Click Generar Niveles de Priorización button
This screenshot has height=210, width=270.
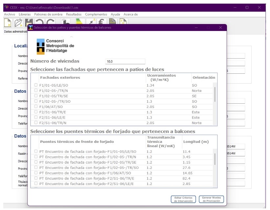click(x=211, y=199)
